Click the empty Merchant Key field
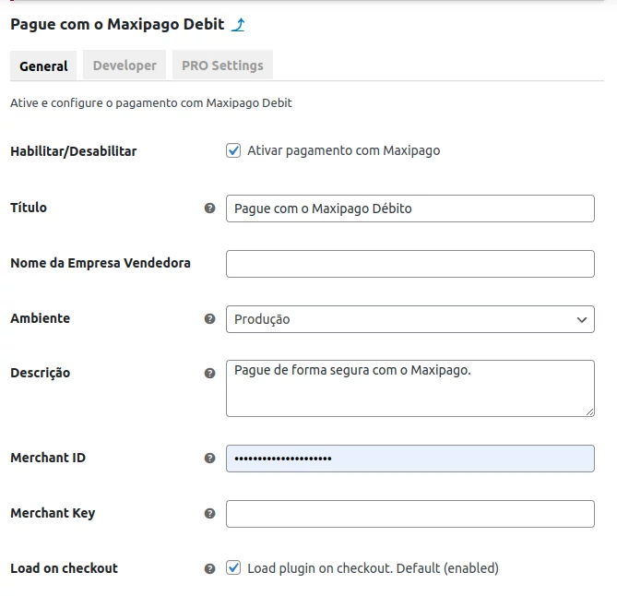Viewport: 617px width, 596px height. click(409, 514)
